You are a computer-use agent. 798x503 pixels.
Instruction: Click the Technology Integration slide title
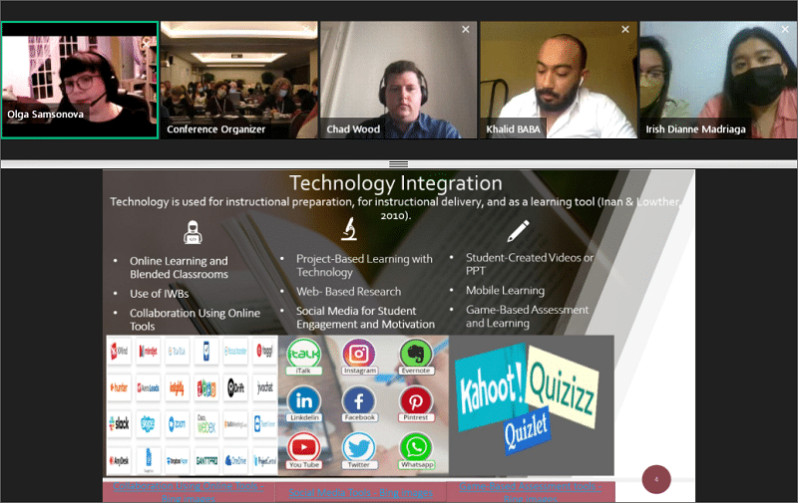pyautogui.click(x=396, y=183)
